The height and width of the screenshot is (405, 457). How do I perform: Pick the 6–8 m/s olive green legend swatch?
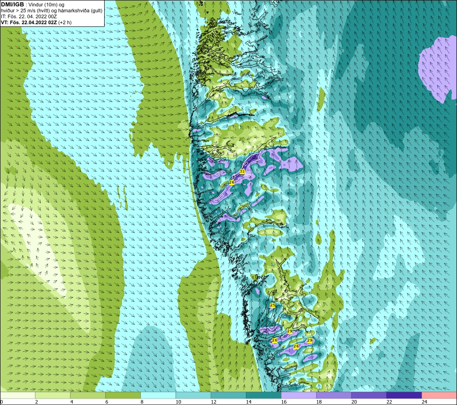click(x=123, y=395)
